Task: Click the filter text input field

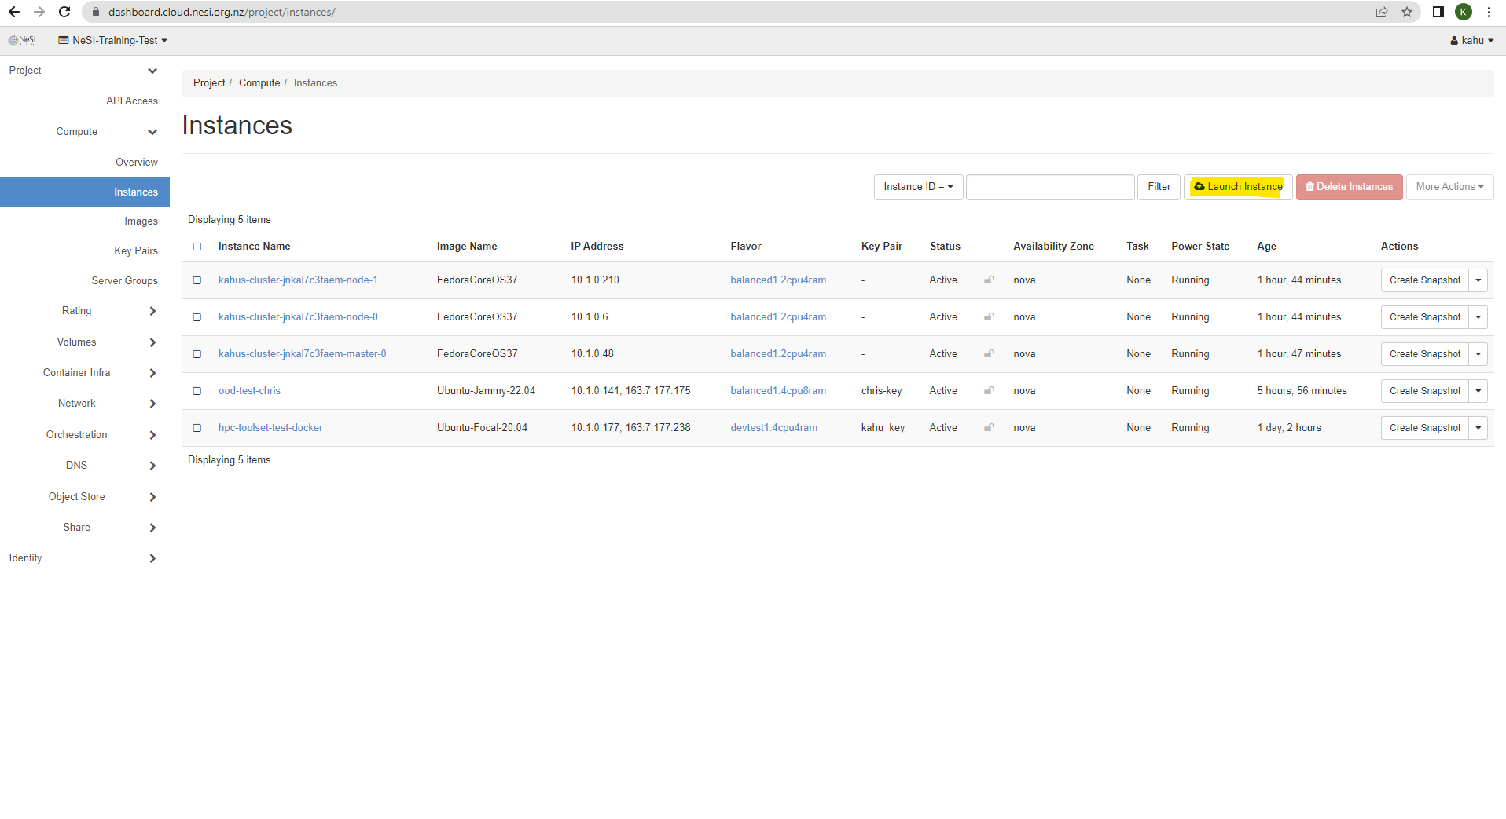Action: tap(1049, 187)
